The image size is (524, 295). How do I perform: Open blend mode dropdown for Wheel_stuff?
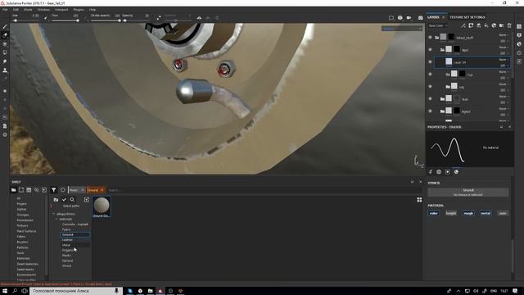(504, 34)
